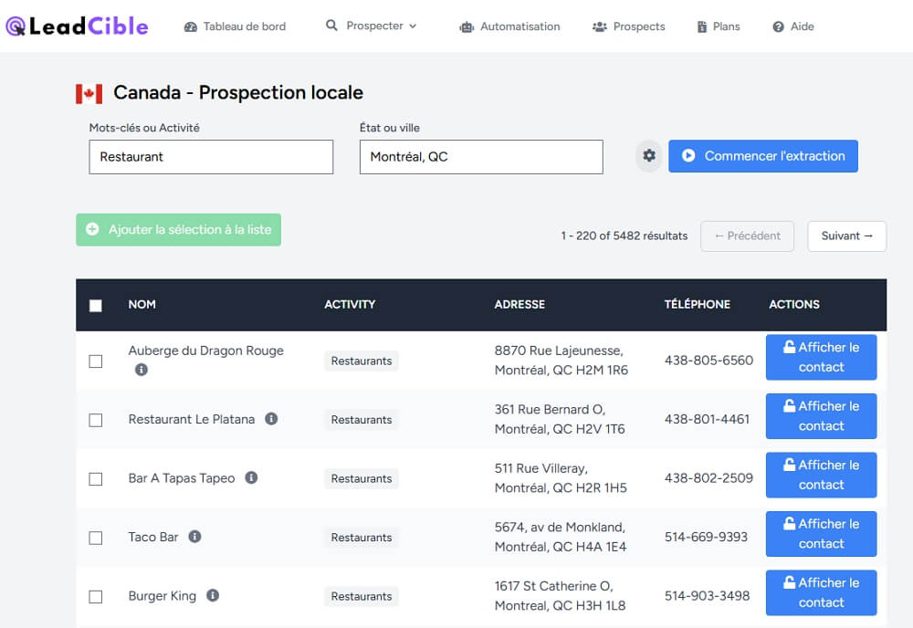Focus the État ou ville field
The image size is (913, 628).
481,157
